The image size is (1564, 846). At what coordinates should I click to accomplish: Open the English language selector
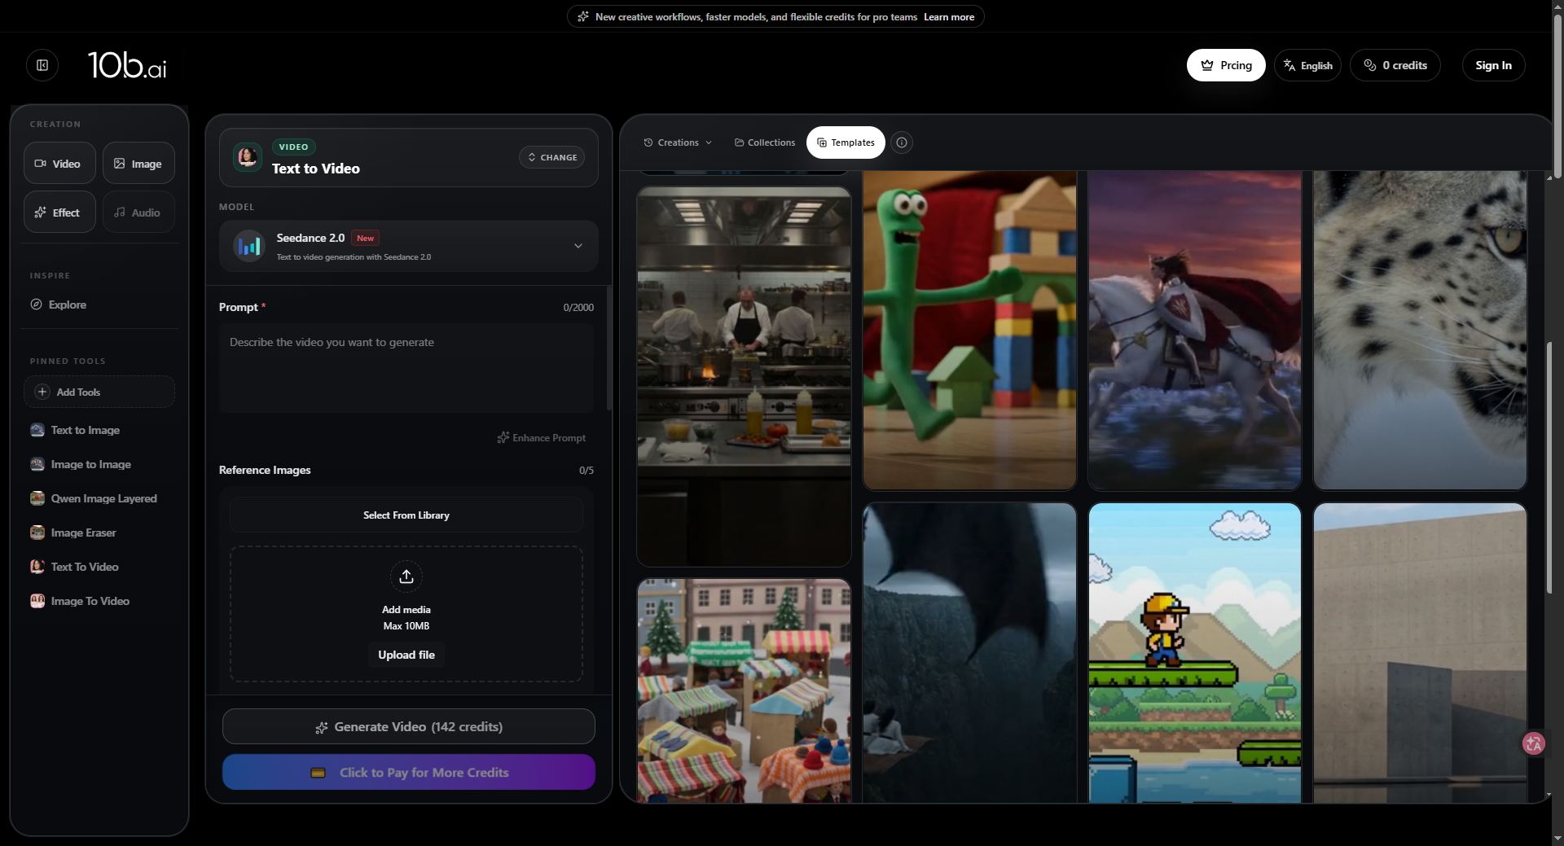[1307, 65]
